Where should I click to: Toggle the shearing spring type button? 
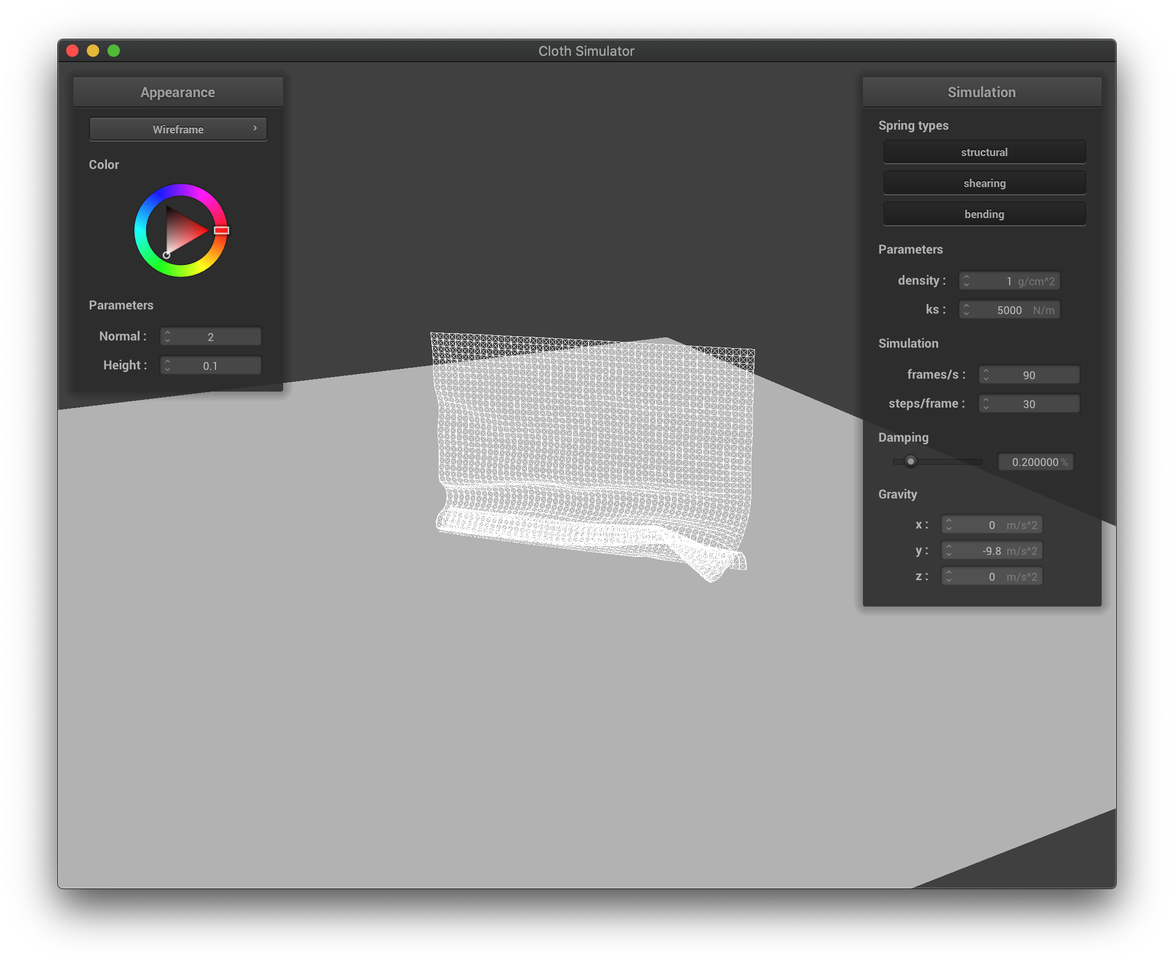pos(984,183)
